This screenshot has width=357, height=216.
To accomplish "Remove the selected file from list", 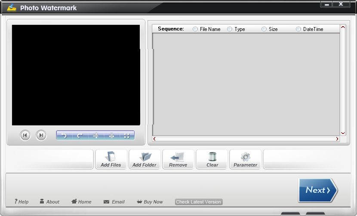I will [x=178, y=159].
